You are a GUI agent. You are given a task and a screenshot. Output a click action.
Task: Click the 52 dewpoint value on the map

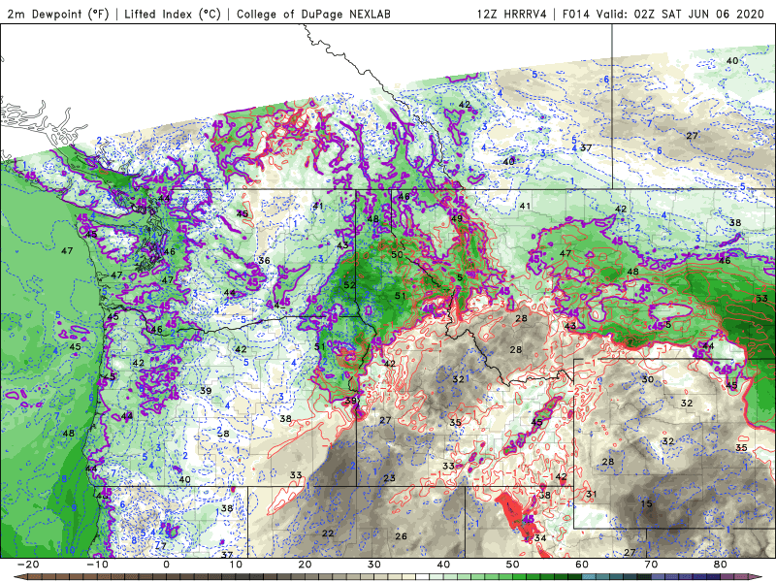coord(349,284)
